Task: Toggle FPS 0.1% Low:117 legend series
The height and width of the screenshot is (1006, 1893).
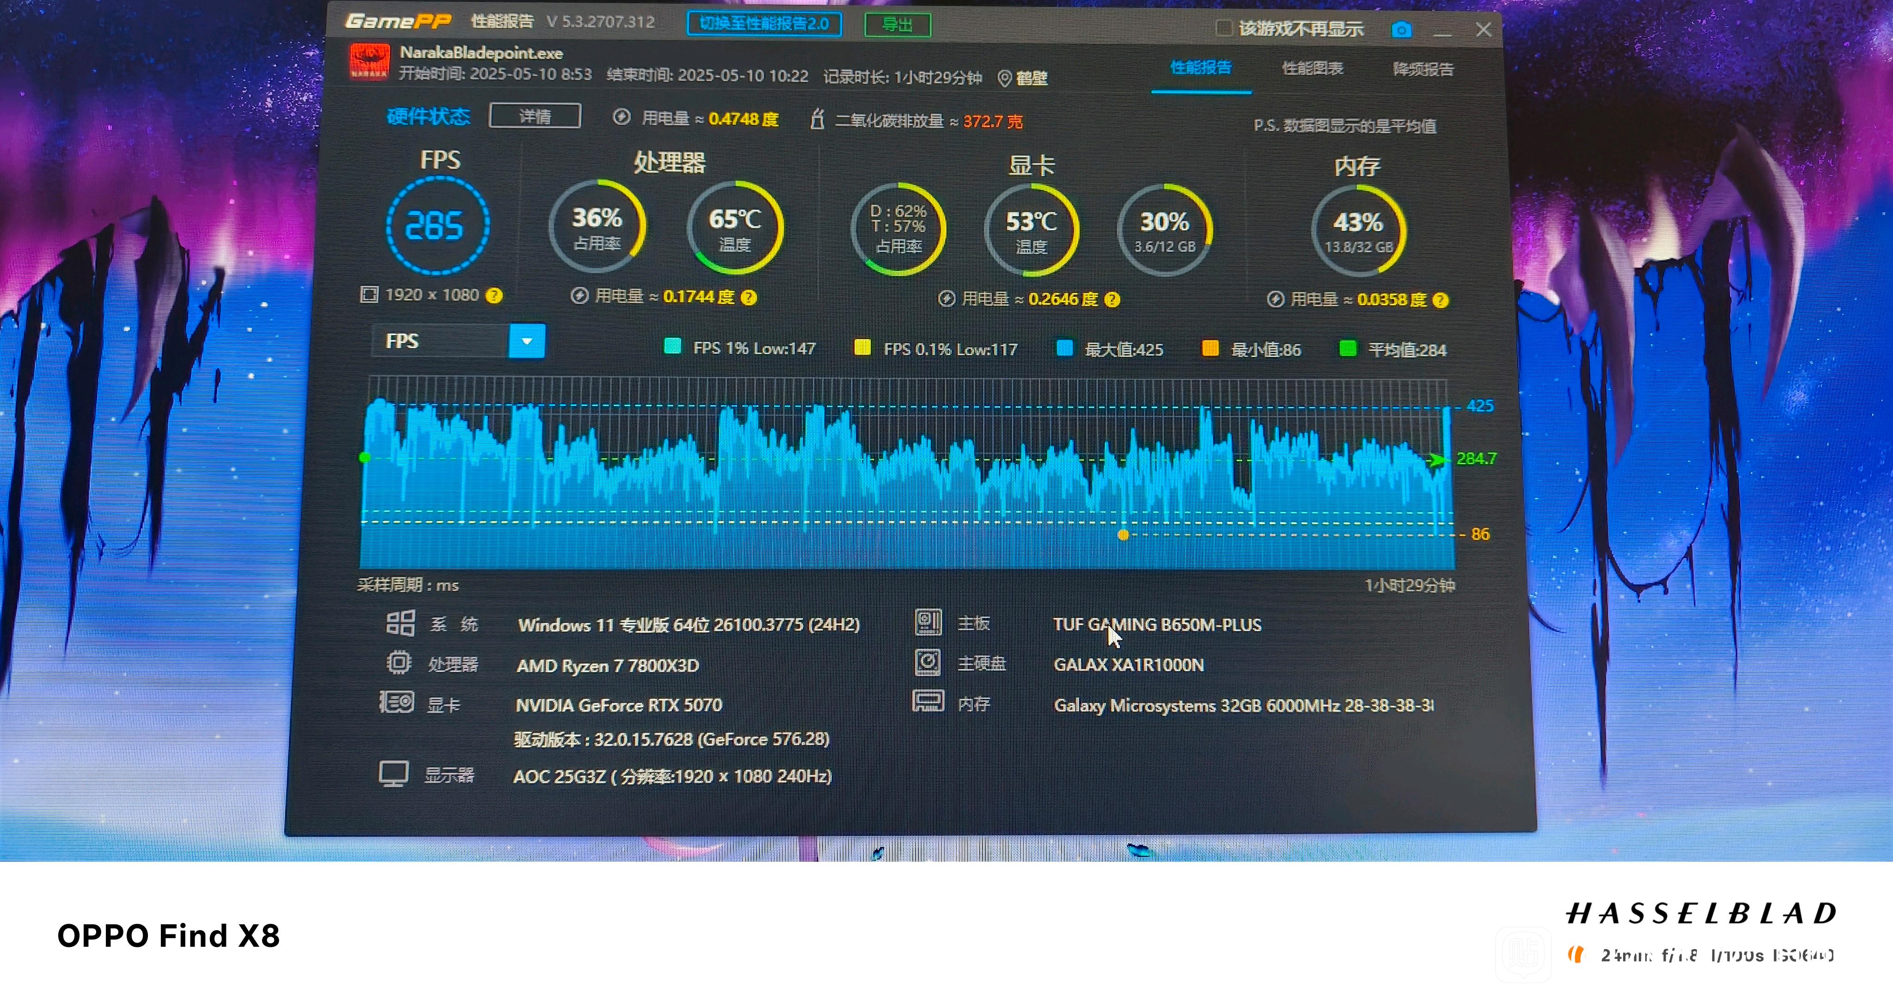Action: (x=936, y=349)
